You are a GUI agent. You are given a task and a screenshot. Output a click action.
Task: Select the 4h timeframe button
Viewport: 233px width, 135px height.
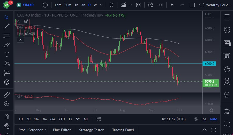point(83,5)
